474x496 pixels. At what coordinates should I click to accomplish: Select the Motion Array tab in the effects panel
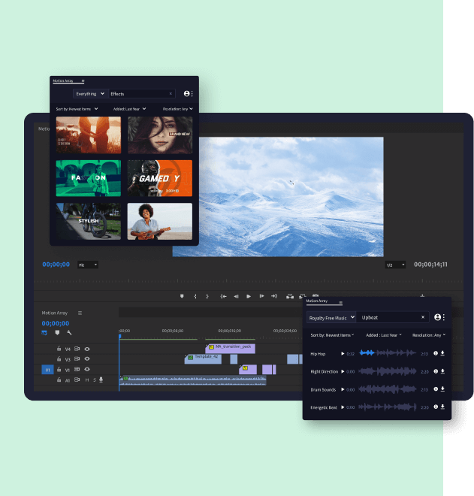tap(65, 80)
